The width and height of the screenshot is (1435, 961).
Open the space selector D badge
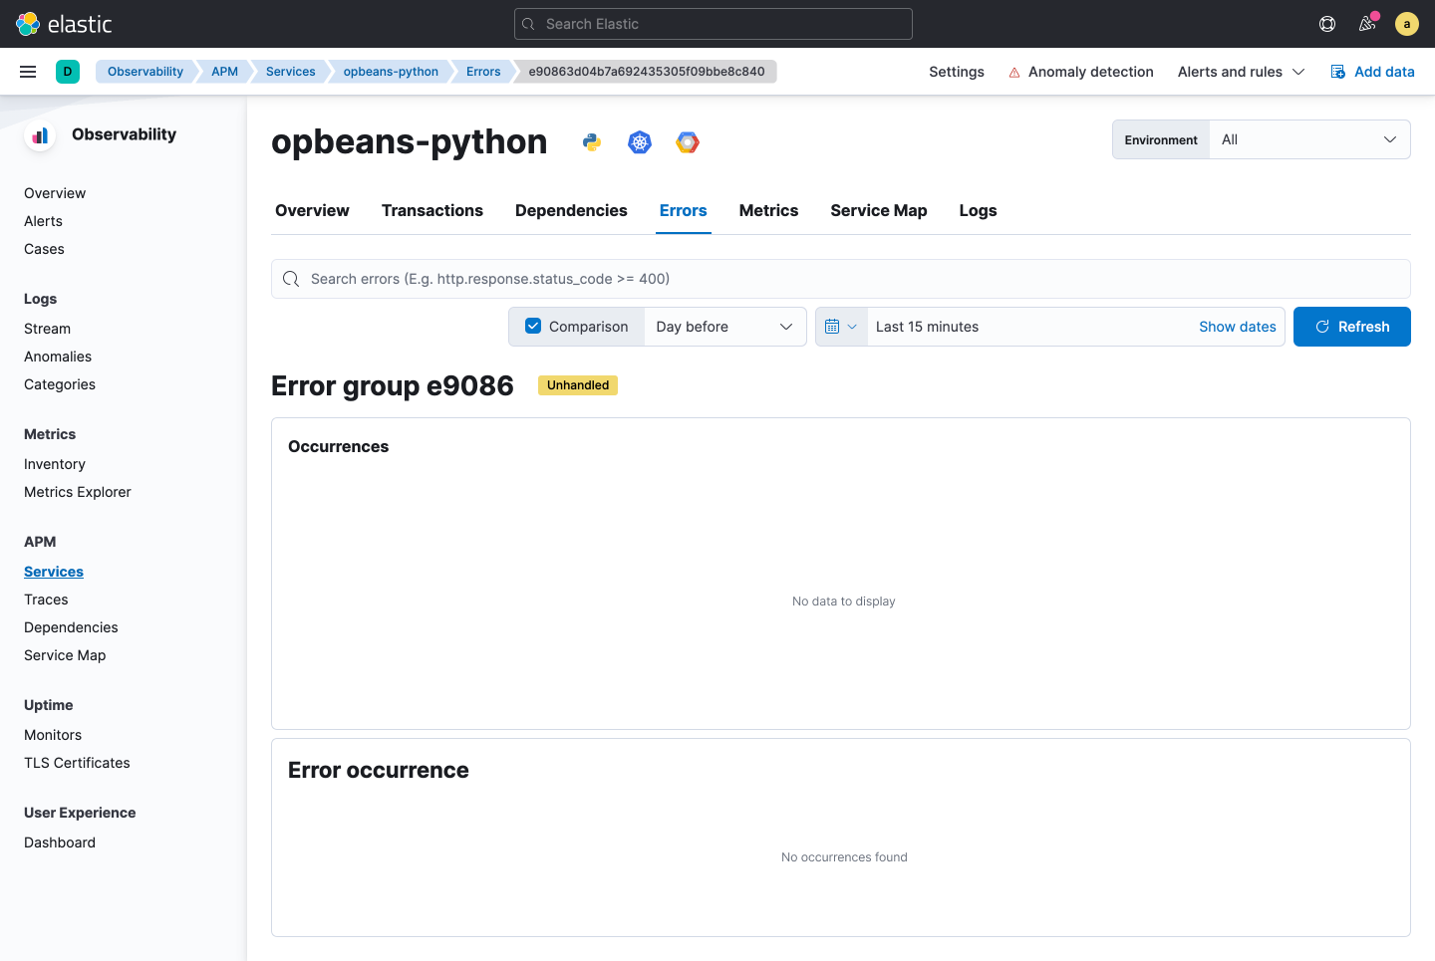point(68,72)
